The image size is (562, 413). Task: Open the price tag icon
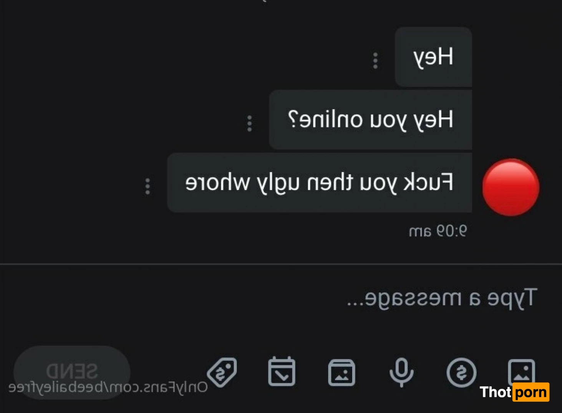[x=222, y=372]
